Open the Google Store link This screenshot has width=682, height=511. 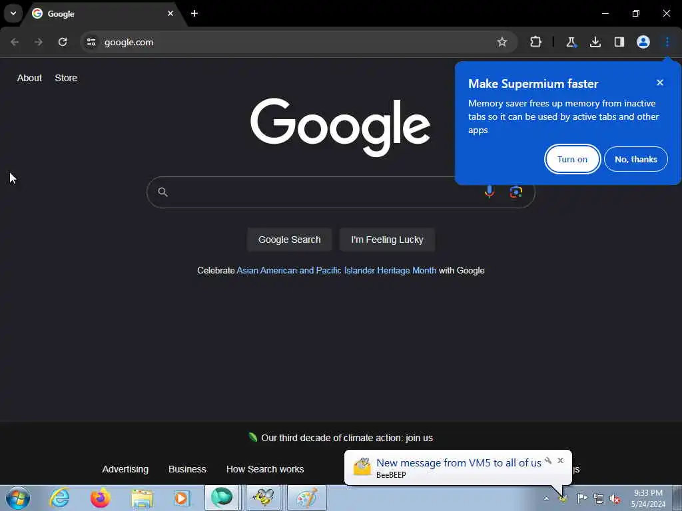66,79
